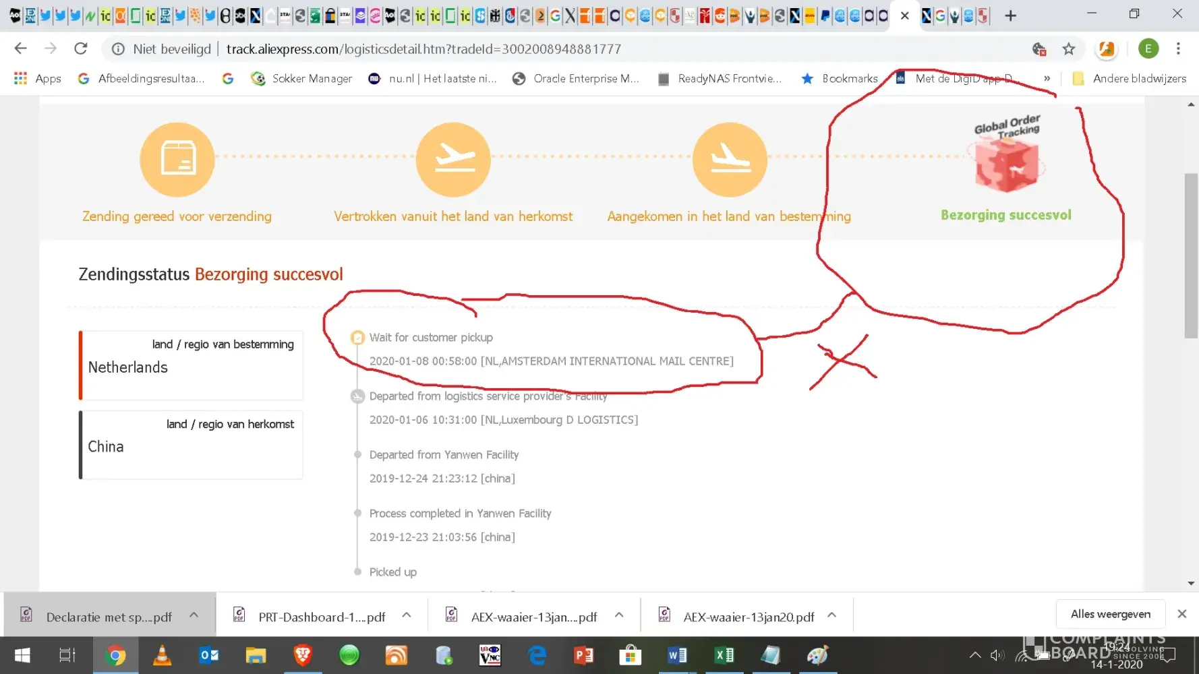1199x674 pixels.
Task: Open the 'Andere bladwijzers' bookmarks folder
Action: coord(1130,78)
